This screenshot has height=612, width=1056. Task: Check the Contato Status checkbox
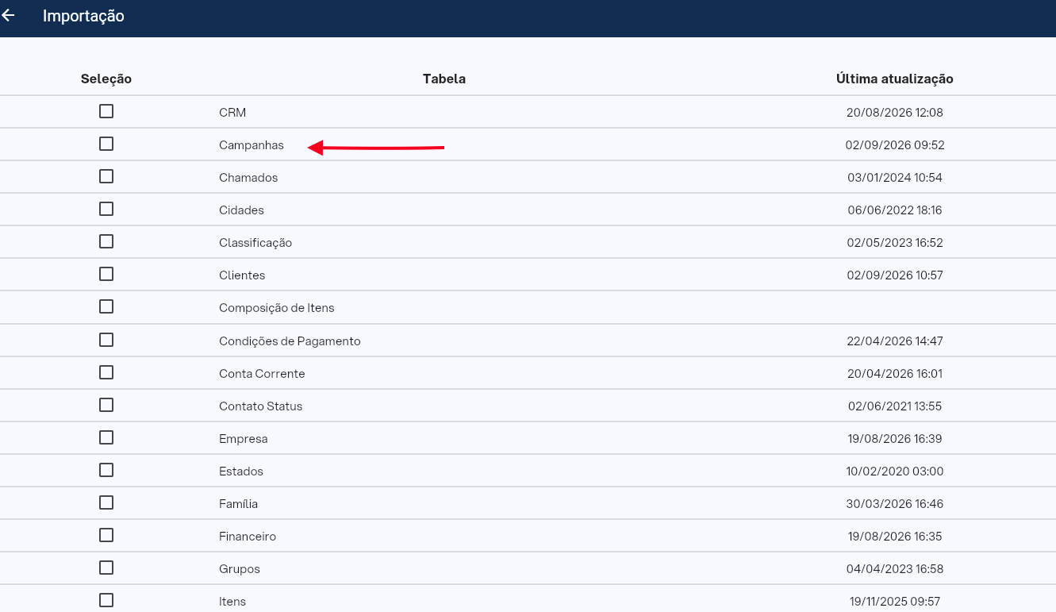point(106,405)
